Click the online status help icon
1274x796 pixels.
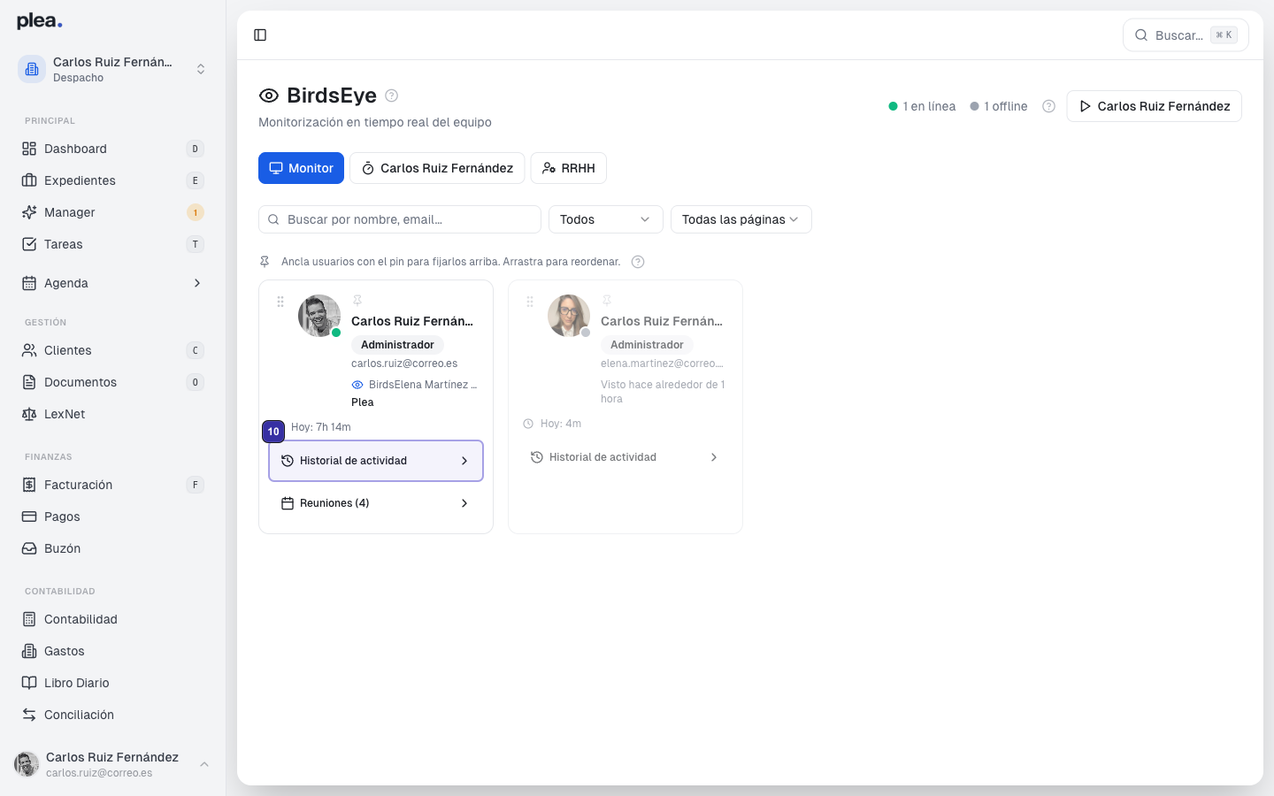1048,106
